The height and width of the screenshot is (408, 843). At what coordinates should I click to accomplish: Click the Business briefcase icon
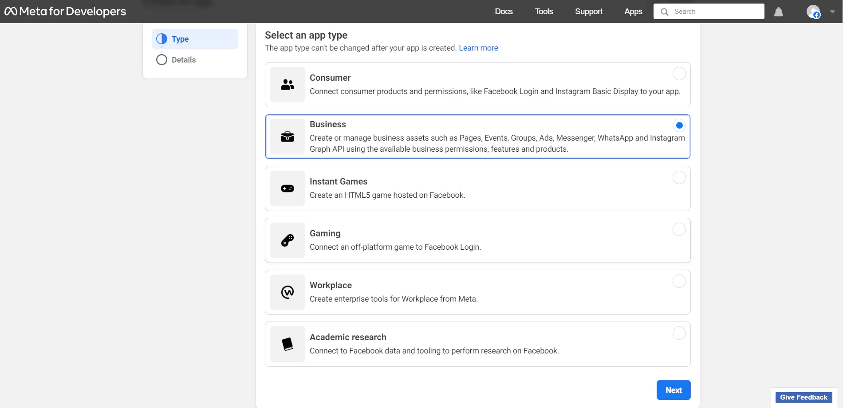pyautogui.click(x=287, y=137)
